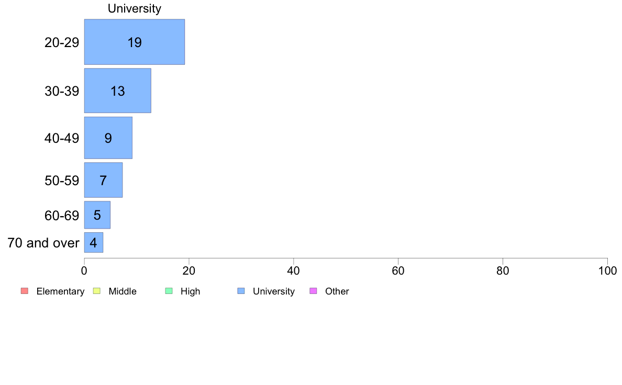The width and height of the screenshot is (622, 385).
Task: Select the 20-29 bar showing 19
Action: pos(135,42)
